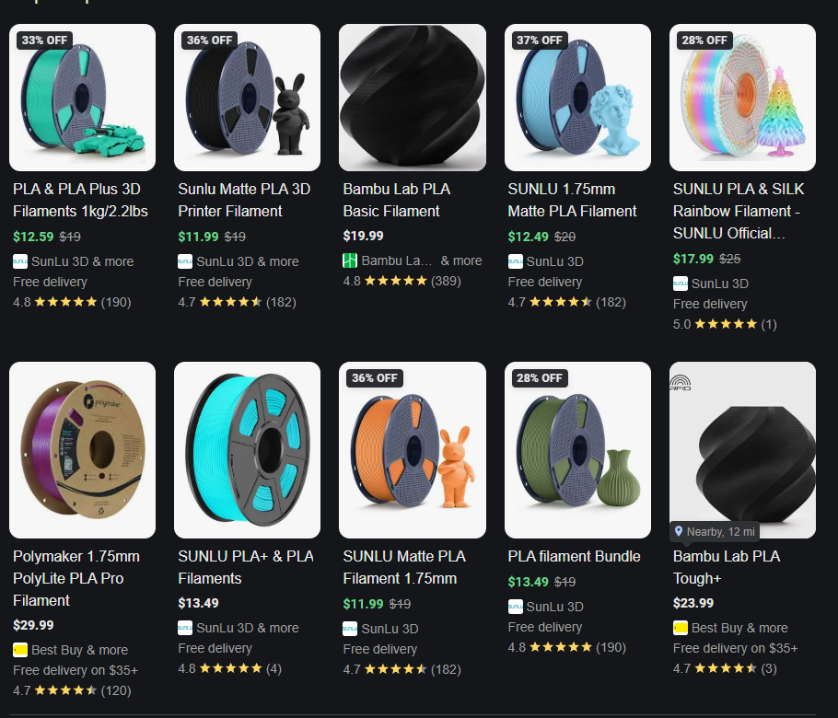The image size is (838, 718).
Task: Select the cyan SUNLU PLA+ spool image
Action: [x=247, y=450]
